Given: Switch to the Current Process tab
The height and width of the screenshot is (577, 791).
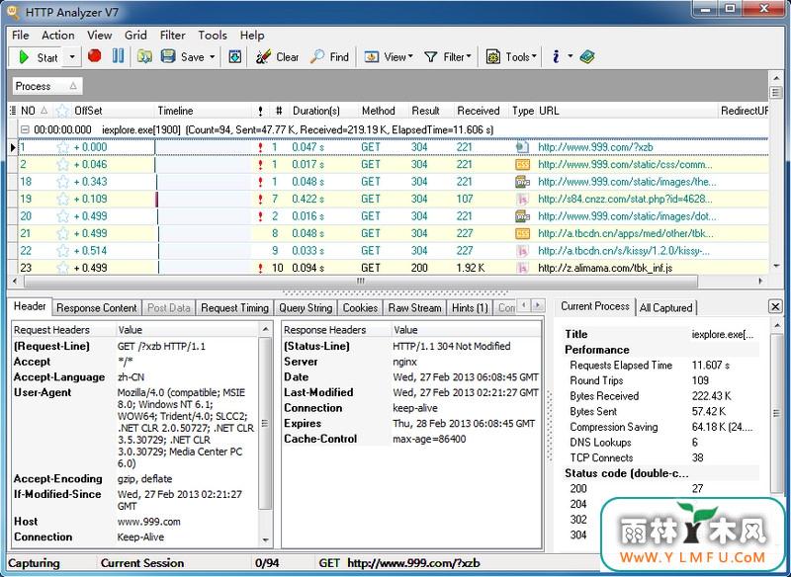Looking at the screenshot, I should [595, 306].
